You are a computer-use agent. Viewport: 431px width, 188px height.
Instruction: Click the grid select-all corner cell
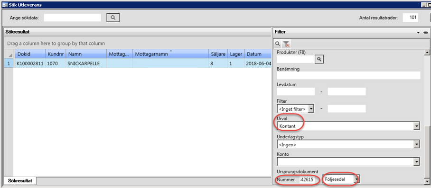point(9,54)
